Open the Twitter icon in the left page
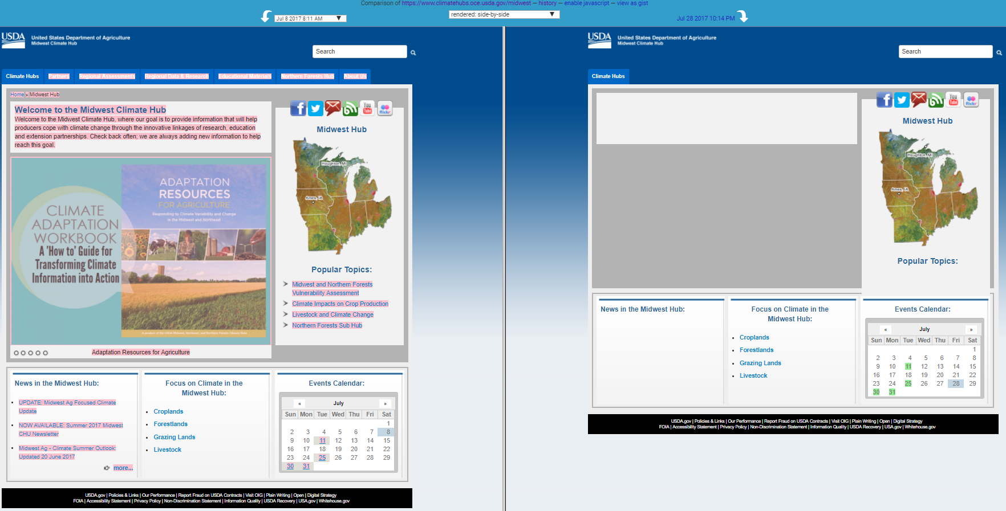Image resolution: width=1006 pixels, height=511 pixels. point(315,108)
